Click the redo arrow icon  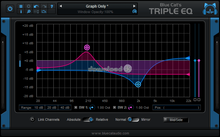pos(44,6)
